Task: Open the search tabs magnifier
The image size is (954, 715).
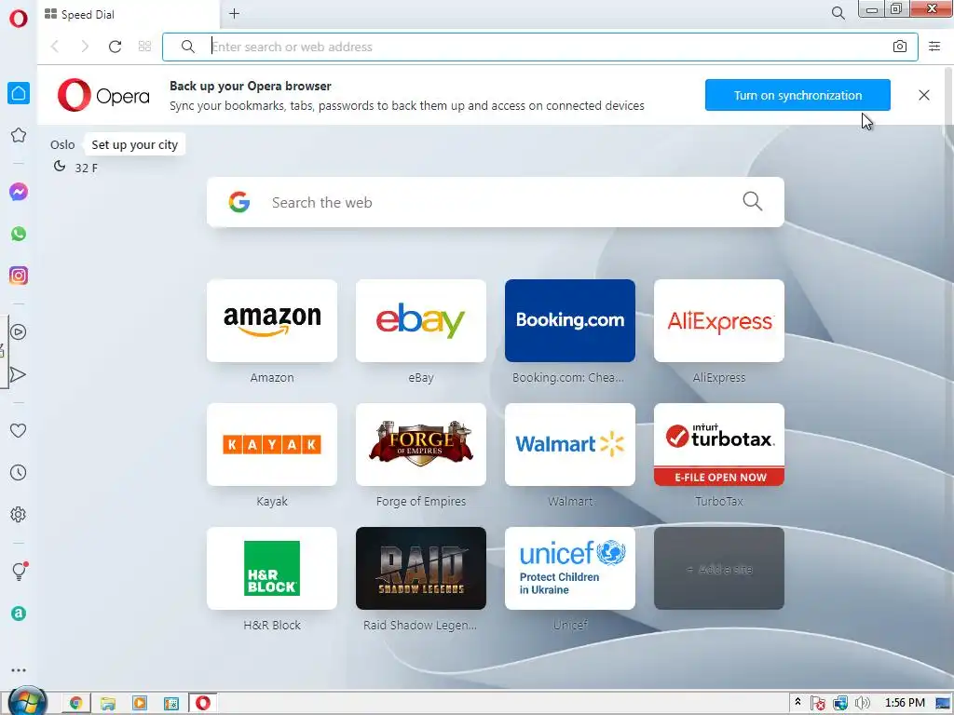Action: (x=838, y=13)
